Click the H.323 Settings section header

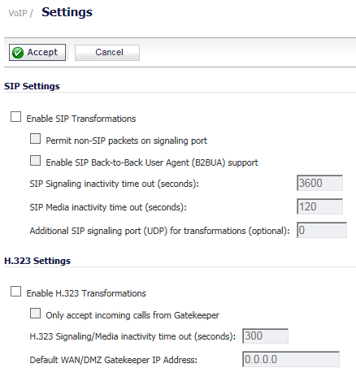[37, 261]
